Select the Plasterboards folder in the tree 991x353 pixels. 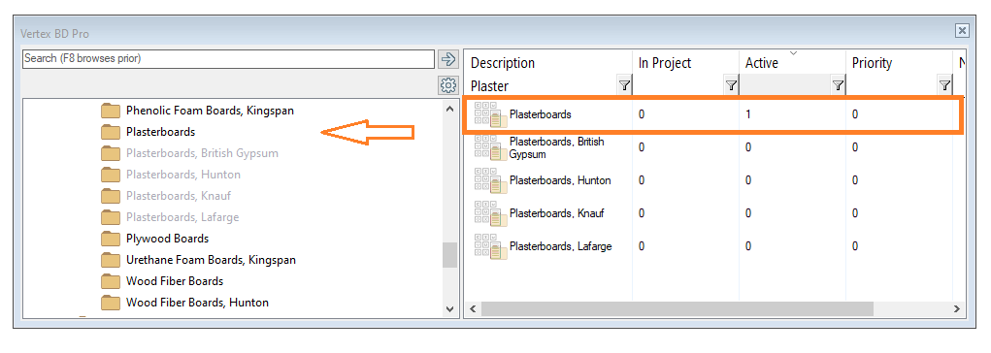160,132
